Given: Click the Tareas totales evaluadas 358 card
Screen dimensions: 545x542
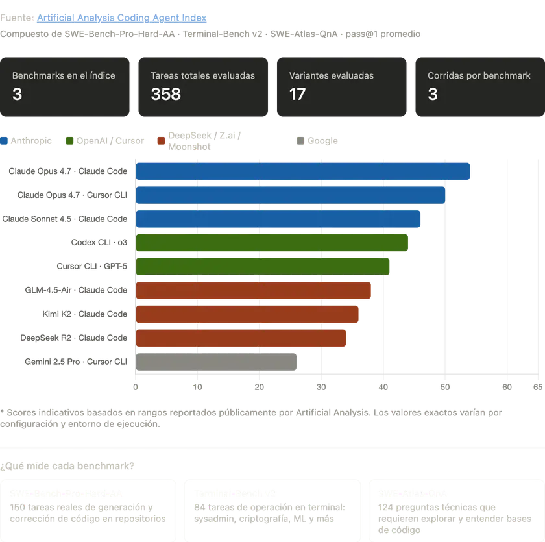Looking at the screenshot, I should (x=203, y=87).
